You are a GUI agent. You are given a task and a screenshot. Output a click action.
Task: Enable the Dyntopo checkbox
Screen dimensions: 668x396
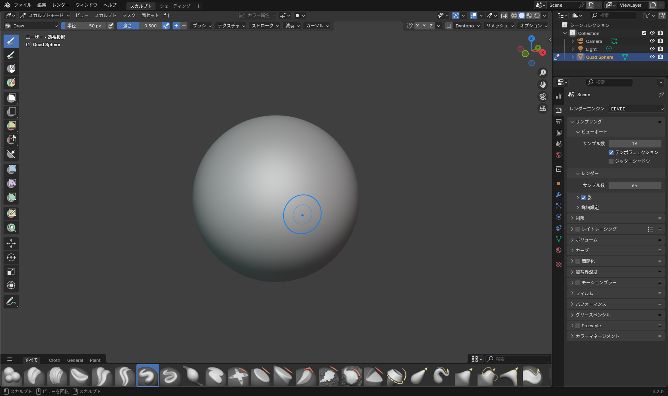pyautogui.click(x=449, y=26)
